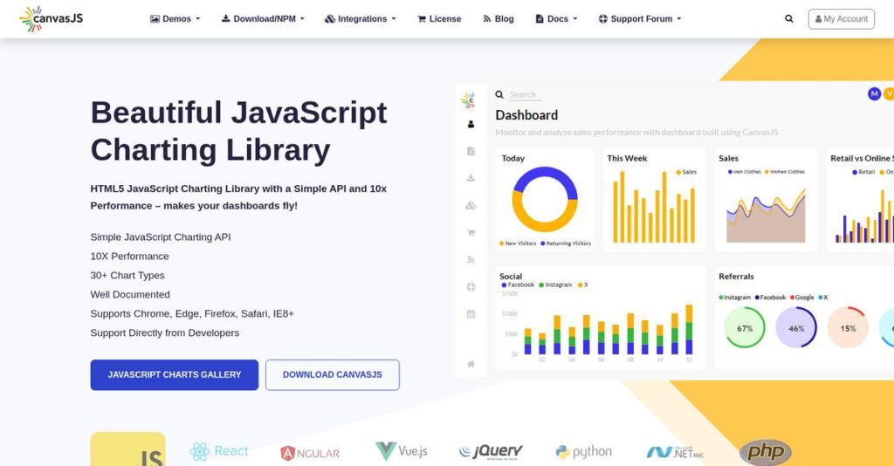Toggle Instagram legend in Social chart

(x=555, y=284)
